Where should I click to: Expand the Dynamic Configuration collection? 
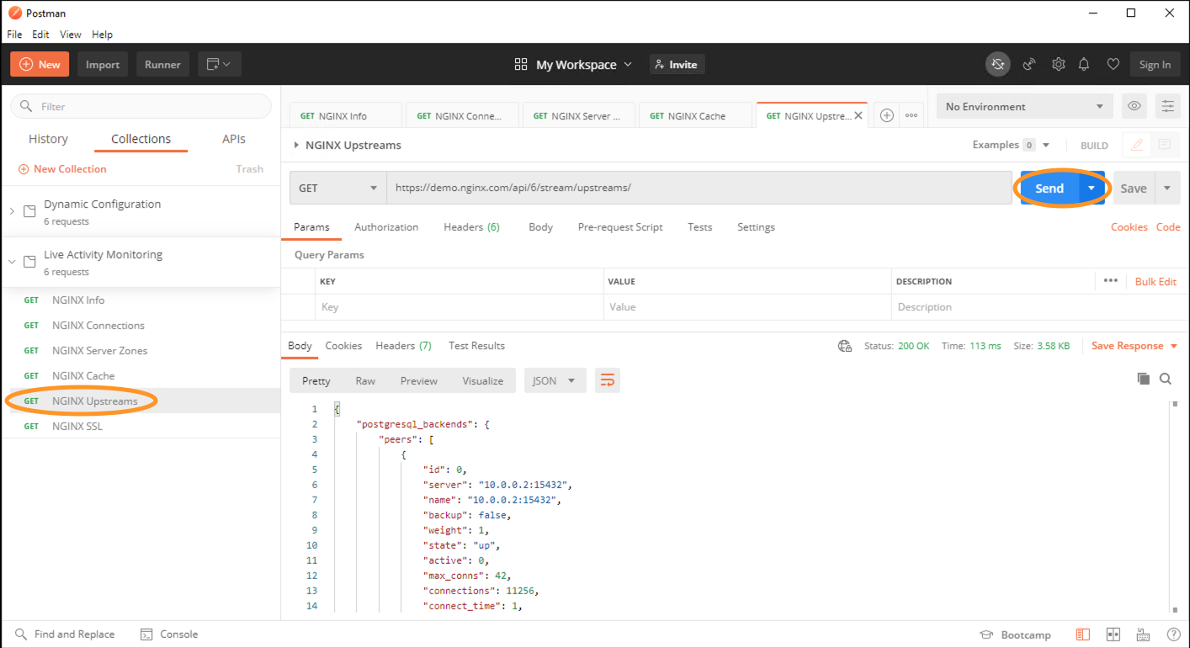click(12, 211)
